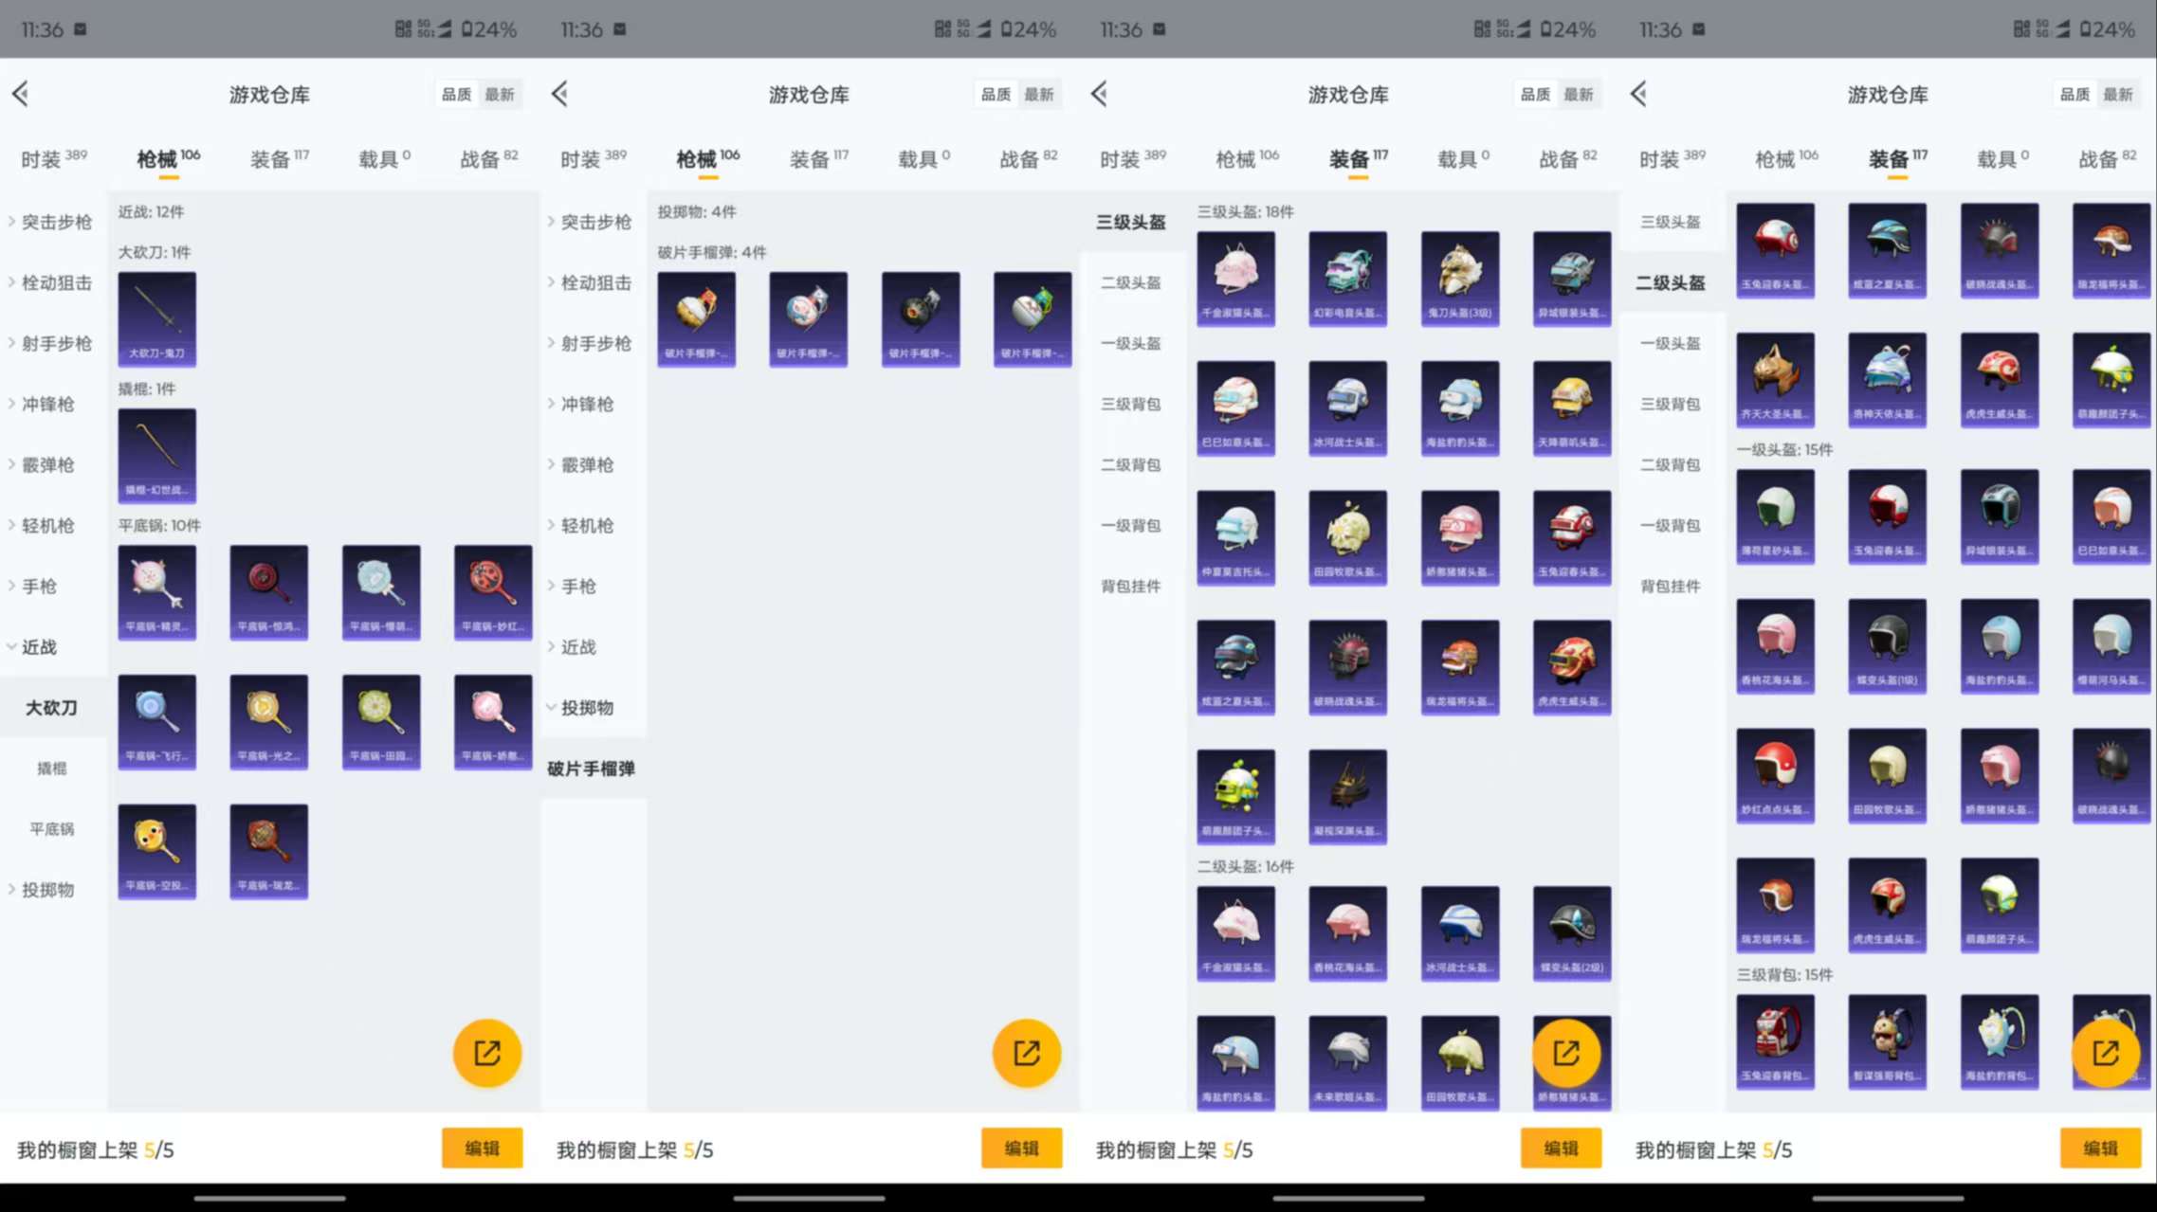This screenshot has width=2157, height=1212.
Task: Tap the orange share button on grenade screen
Action: coord(1026,1053)
